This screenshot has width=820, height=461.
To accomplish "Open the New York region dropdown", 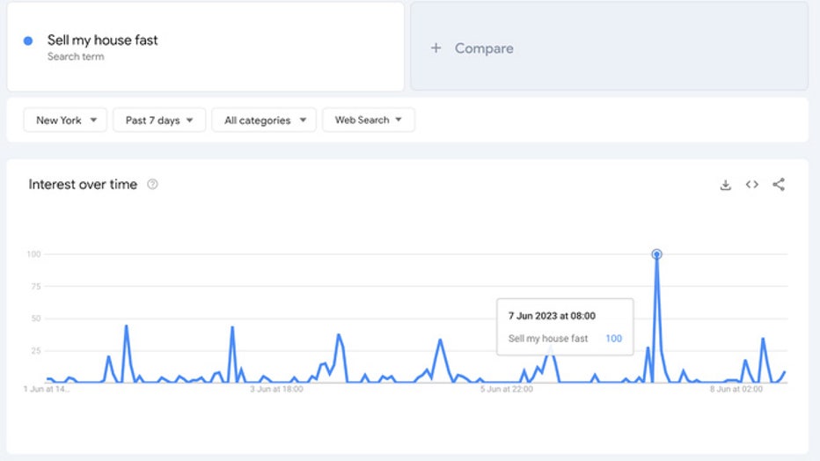I will (x=66, y=121).
